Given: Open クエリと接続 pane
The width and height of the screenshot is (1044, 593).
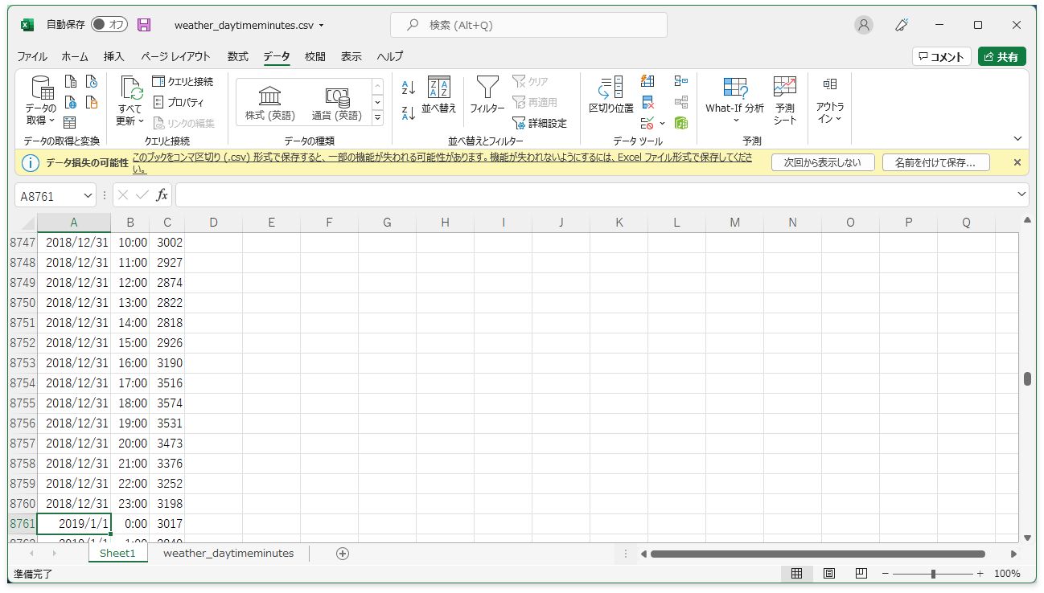Looking at the screenshot, I should click(x=183, y=81).
